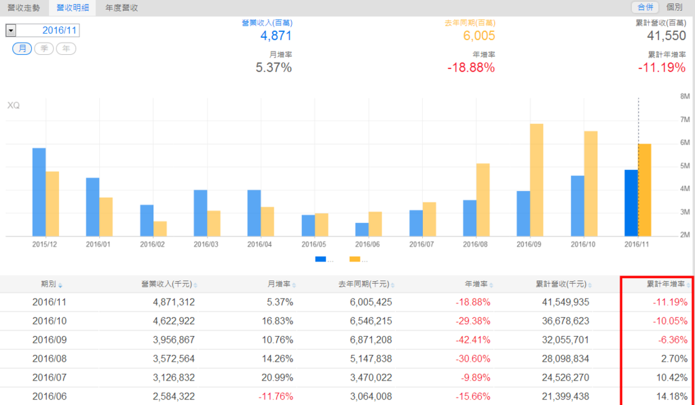The height and width of the screenshot is (405, 695).
Task: Select the 季 (quarterly) period option
Action: [x=44, y=49]
